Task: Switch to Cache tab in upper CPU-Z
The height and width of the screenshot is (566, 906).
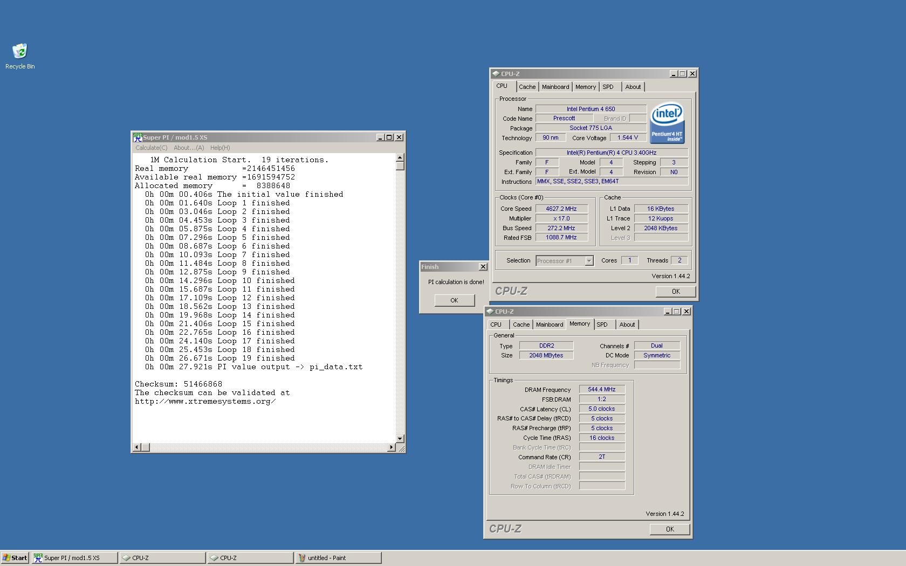Action: [x=527, y=87]
